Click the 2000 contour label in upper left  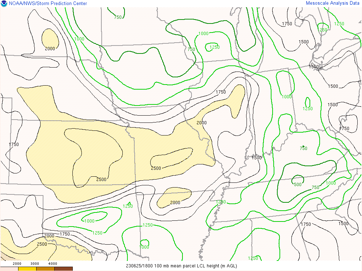coord(50,49)
